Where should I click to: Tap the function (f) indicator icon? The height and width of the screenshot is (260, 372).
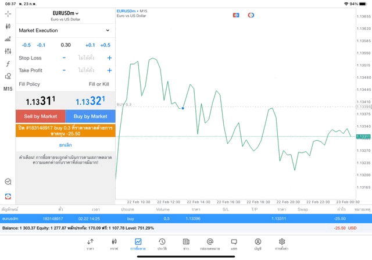point(8,64)
